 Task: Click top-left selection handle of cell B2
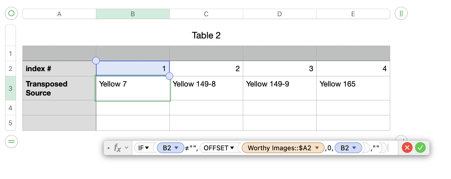[x=96, y=61]
